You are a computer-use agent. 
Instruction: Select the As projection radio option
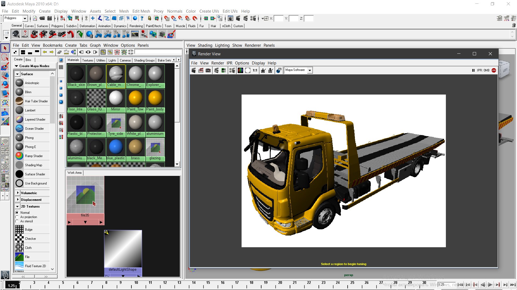pyautogui.click(x=17, y=217)
